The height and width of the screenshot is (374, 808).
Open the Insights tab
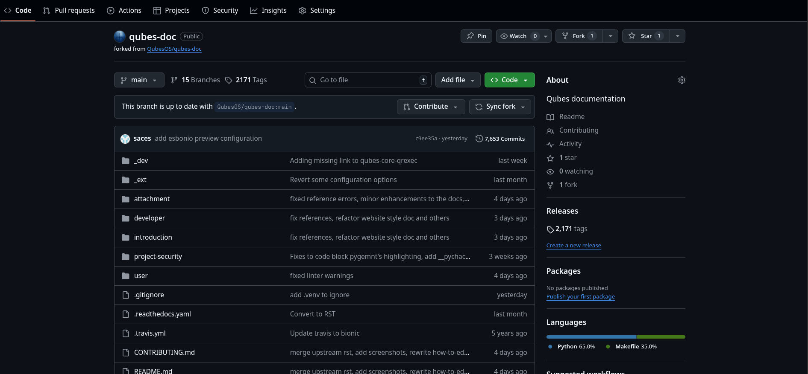point(268,11)
